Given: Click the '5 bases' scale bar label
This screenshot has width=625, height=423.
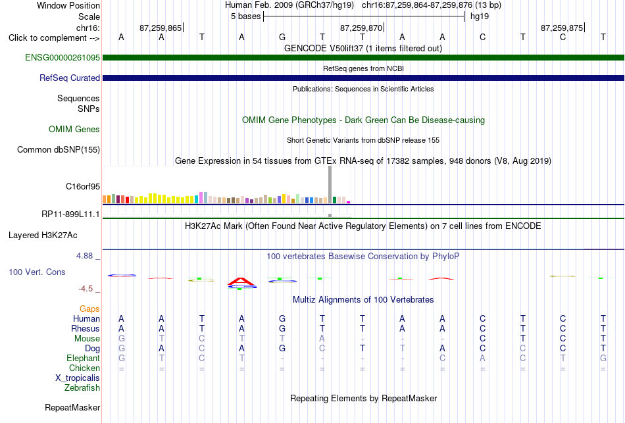Looking at the screenshot, I should pyautogui.click(x=245, y=16).
